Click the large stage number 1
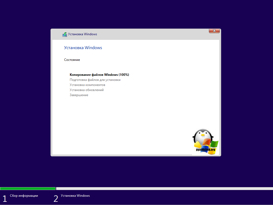Viewport: 273px width, 205px height. point(5,198)
